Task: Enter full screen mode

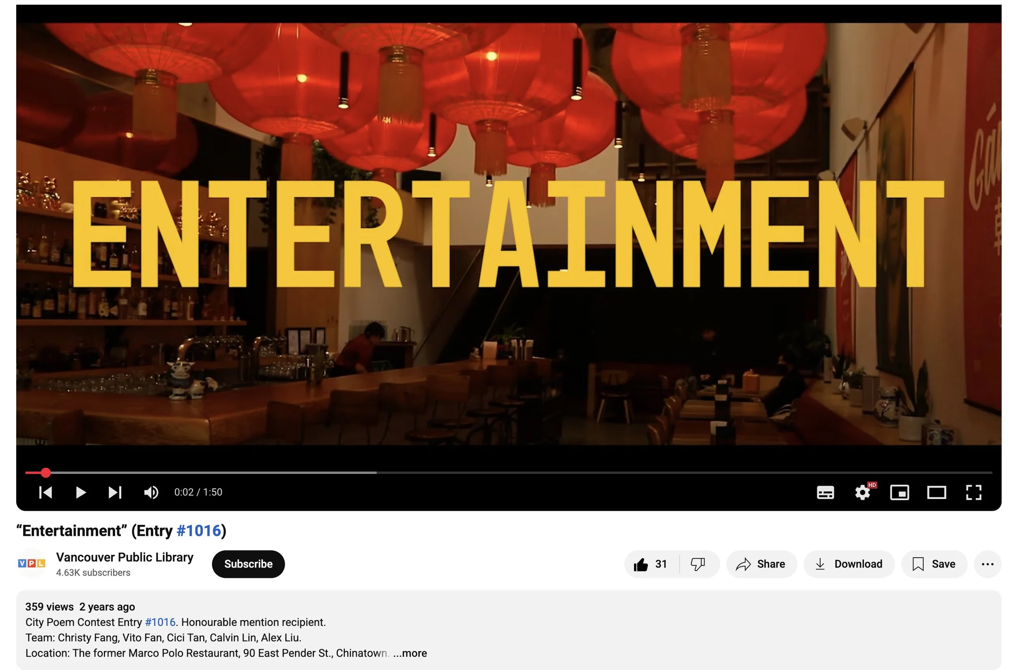Action: point(973,492)
